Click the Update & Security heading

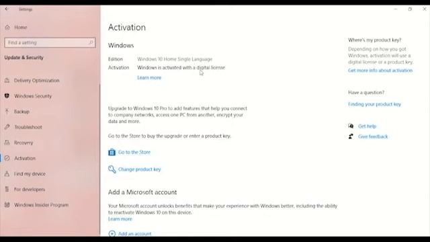(24, 58)
